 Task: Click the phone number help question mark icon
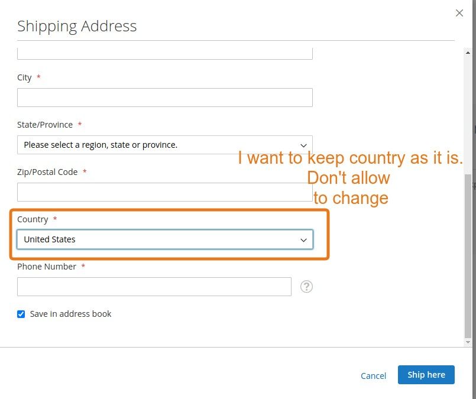coord(306,287)
